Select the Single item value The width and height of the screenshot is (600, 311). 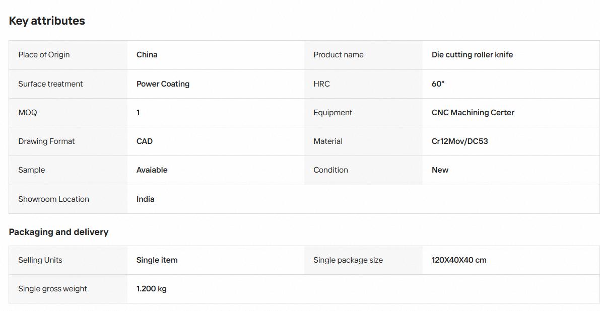click(157, 260)
